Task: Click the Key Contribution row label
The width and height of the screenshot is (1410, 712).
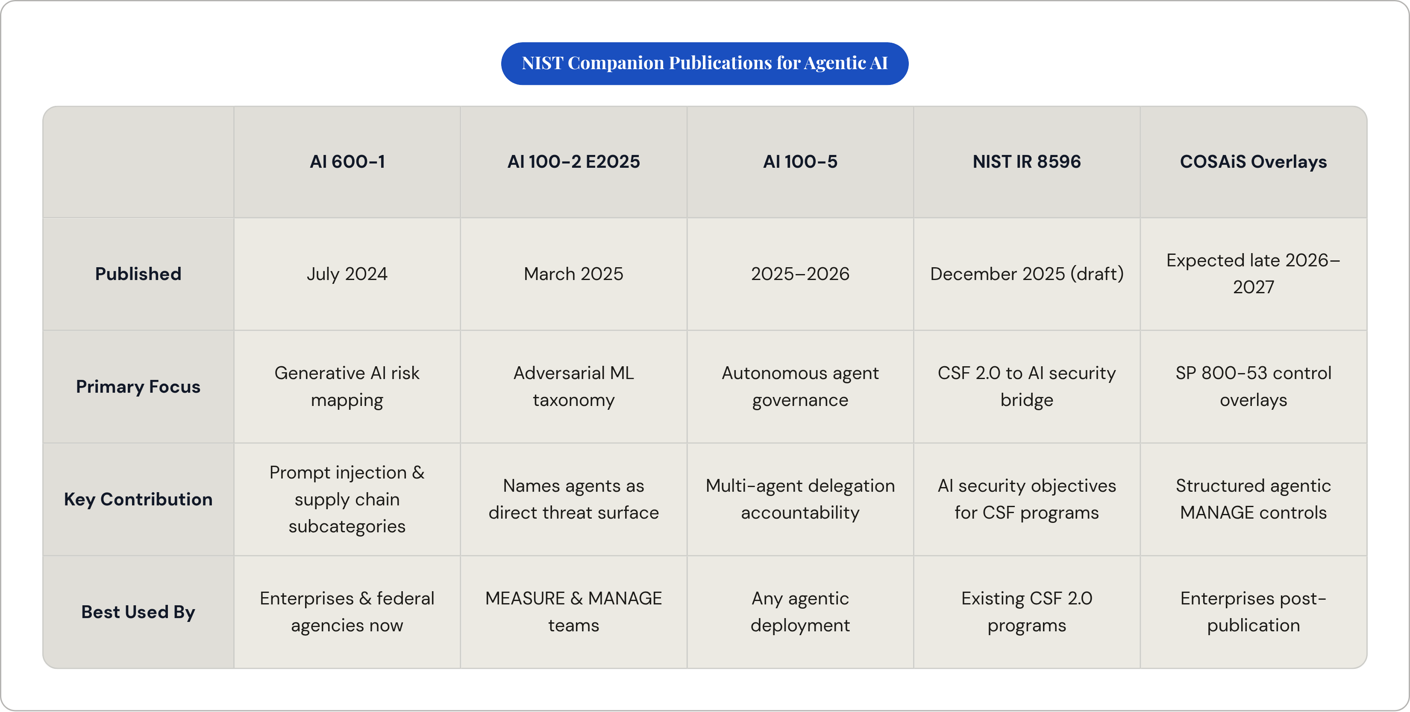Action: coord(138,499)
